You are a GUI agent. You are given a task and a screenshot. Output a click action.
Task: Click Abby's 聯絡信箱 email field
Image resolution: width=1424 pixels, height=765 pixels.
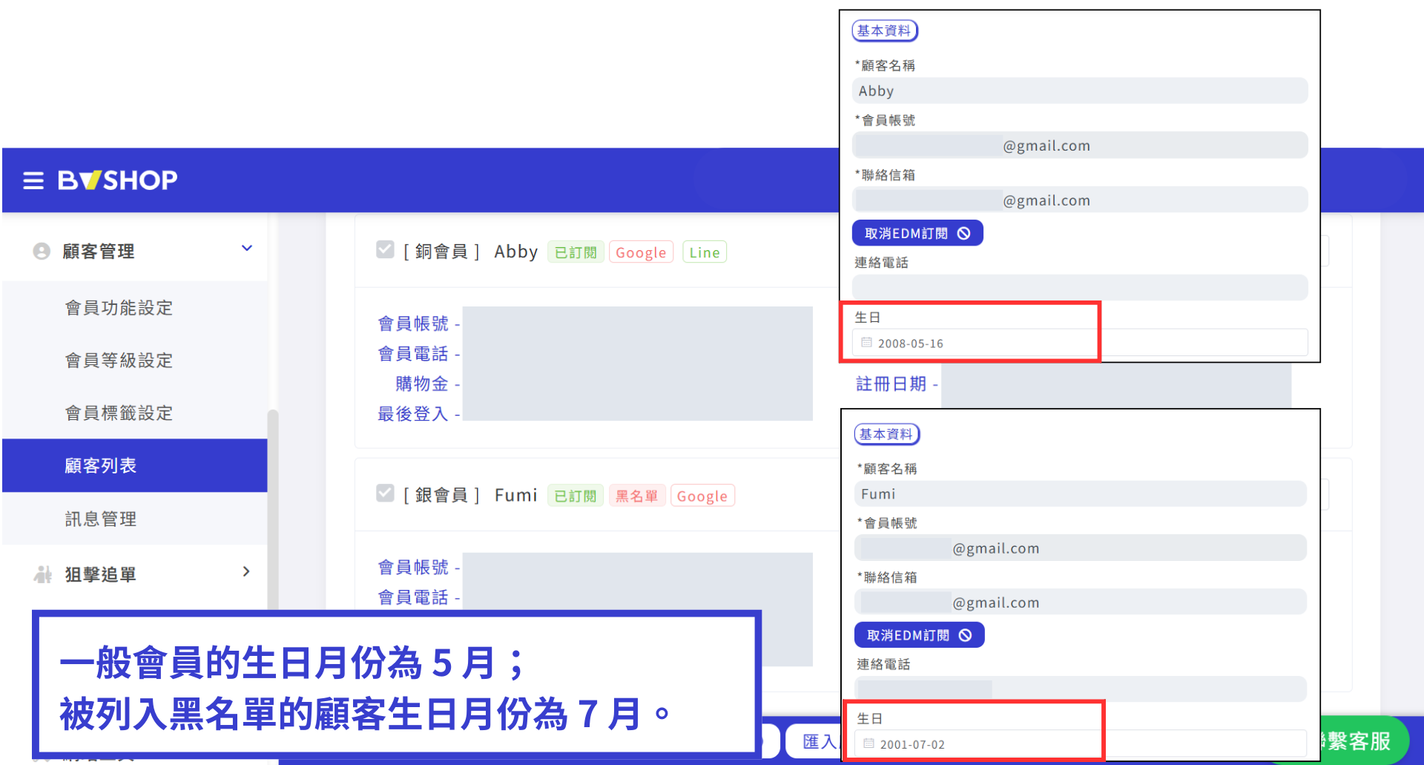click(x=1080, y=200)
